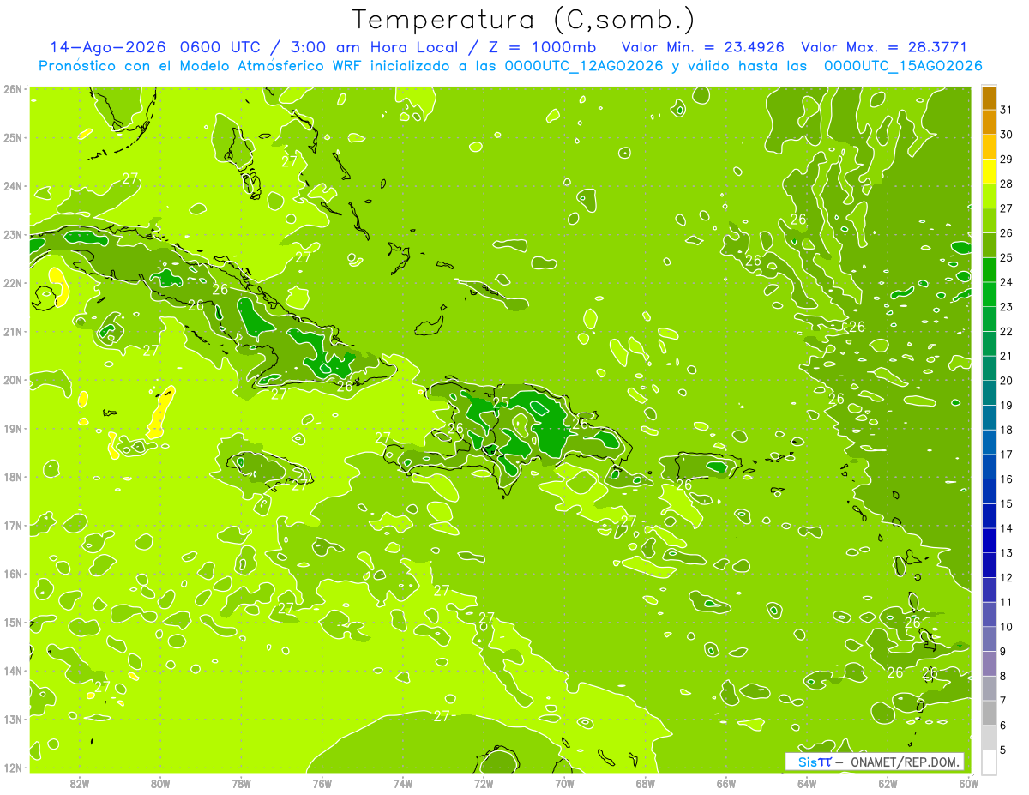Click the "66W" longitude axis label

click(x=726, y=784)
